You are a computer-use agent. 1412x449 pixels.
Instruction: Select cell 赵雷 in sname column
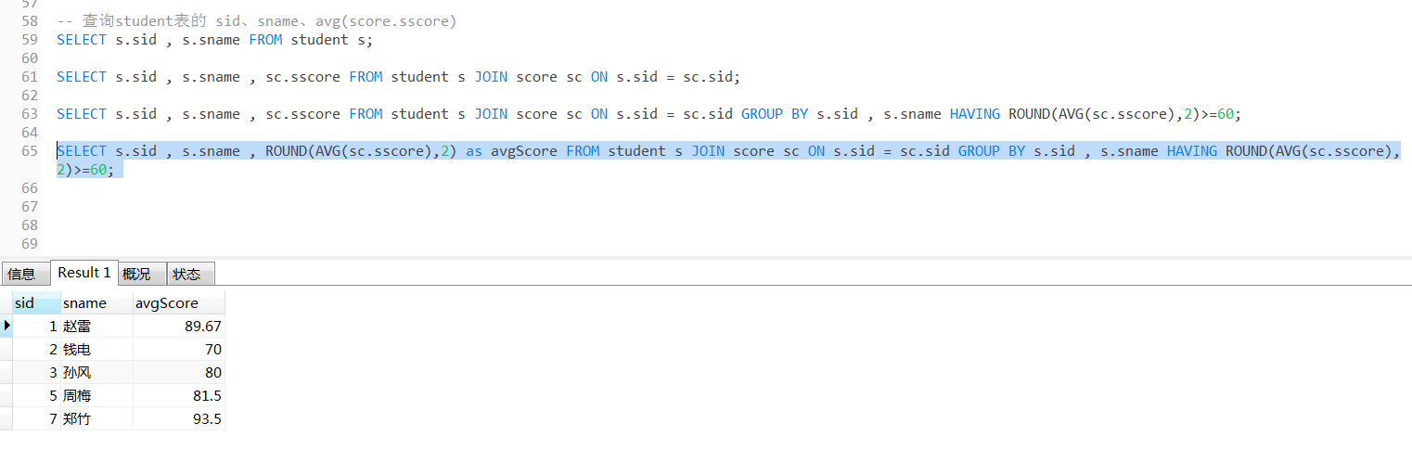pos(97,326)
